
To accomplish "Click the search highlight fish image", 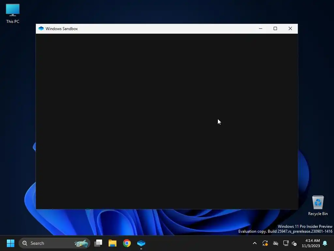I will (x=81, y=243).
